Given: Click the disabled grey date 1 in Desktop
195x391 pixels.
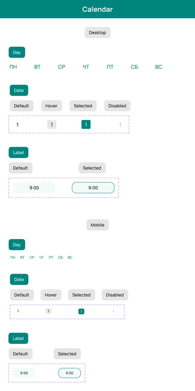Looking at the screenshot, I should click(120, 124).
